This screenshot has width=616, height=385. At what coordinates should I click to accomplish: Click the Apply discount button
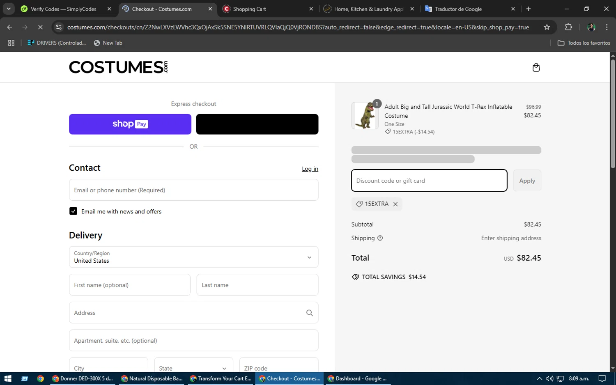coord(527,181)
